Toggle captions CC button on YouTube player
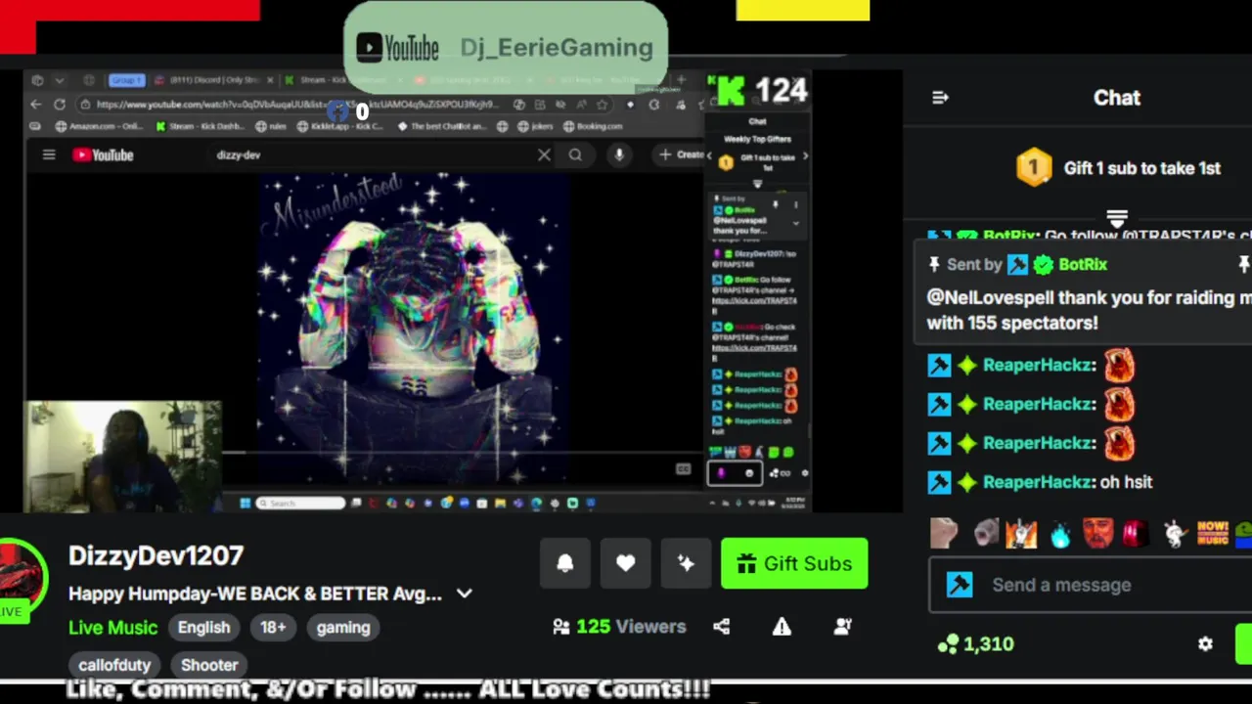This screenshot has height=704, width=1252. point(683,469)
